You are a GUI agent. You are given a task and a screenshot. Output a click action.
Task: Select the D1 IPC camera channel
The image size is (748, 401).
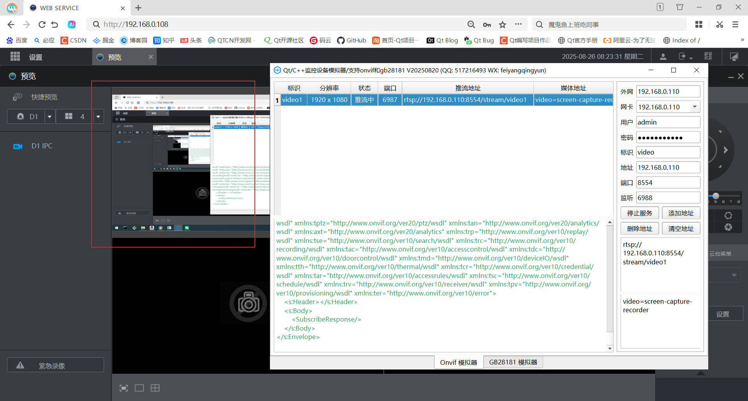click(42, 146)
